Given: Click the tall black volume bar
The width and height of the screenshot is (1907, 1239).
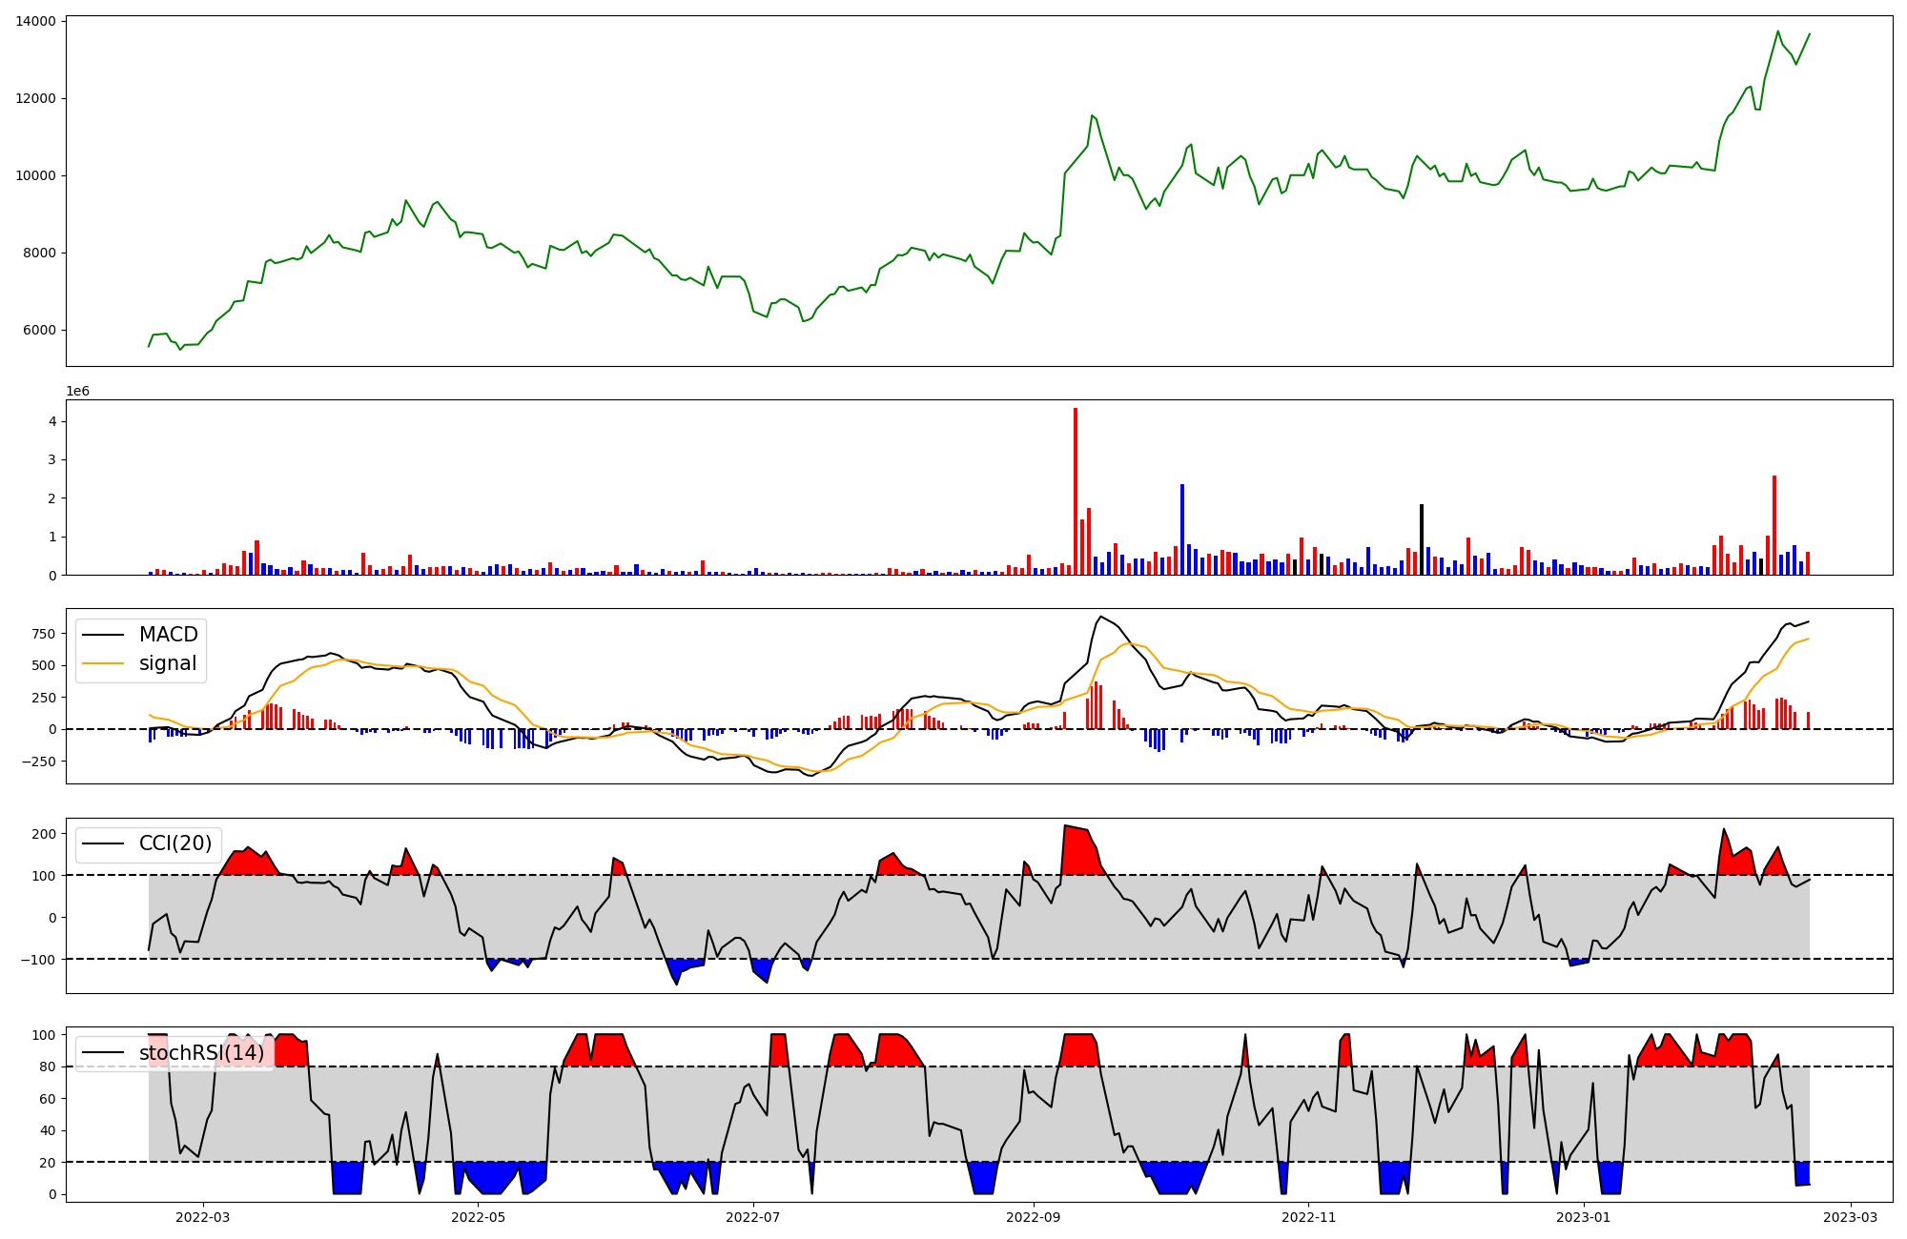Looking at the screenshot, I should point(1422,539).
